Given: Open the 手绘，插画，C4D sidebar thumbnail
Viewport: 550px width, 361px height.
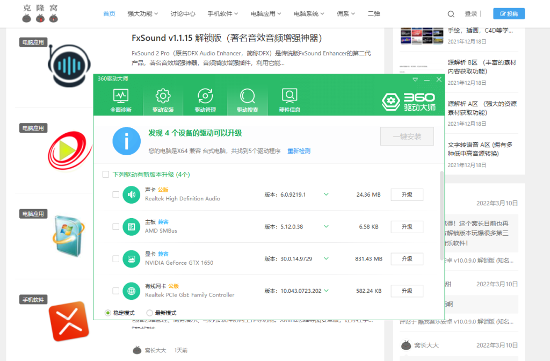Looking at the screenshot, I should 422,35.
